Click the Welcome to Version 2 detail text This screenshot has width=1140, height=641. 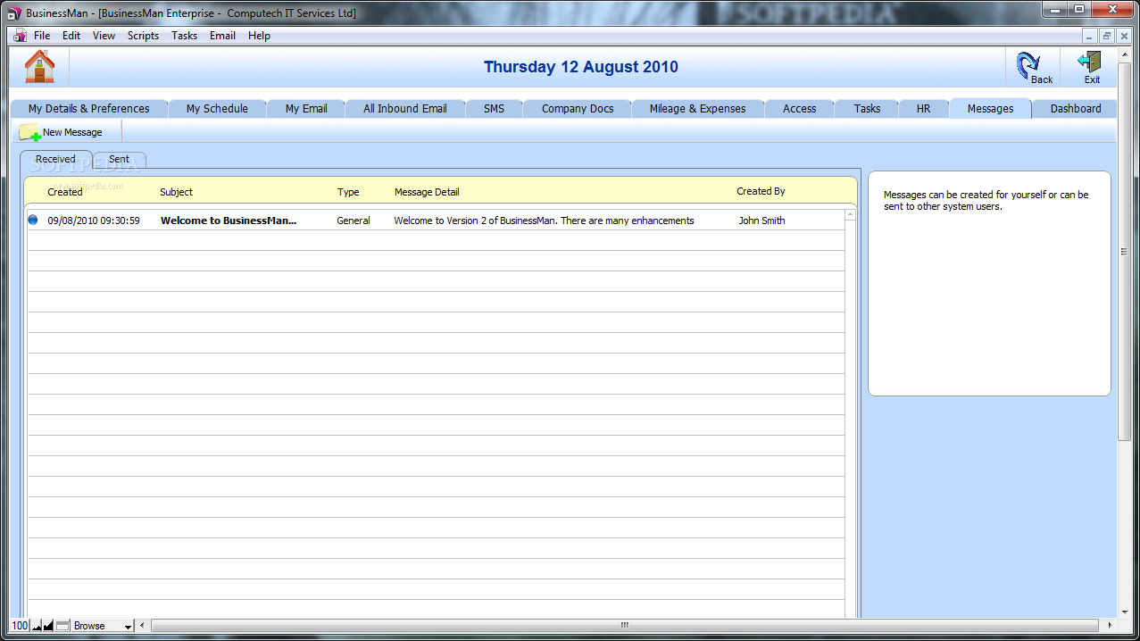click(544, 221)
